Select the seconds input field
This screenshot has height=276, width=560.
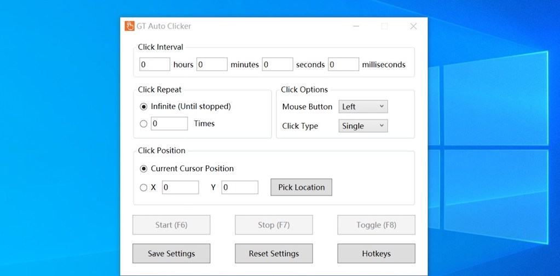(278, 64)
